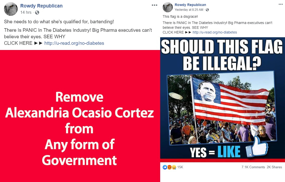285x182 pixels.
Task: Open Rowdy Republican page name on right post
Action: 190,5
